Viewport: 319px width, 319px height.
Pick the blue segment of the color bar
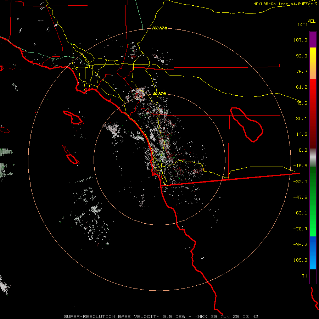pos(313,253)
